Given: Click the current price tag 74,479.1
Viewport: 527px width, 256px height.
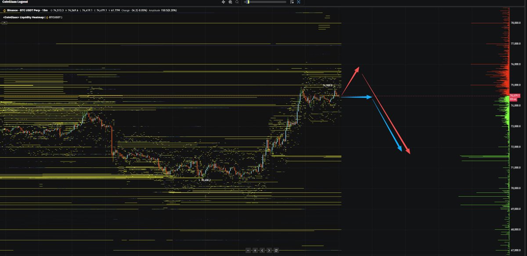Looking at the screenshot, I should click(515, 95).
